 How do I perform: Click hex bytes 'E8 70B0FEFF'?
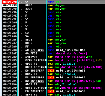pyautogui.click(x=35, y=91)
